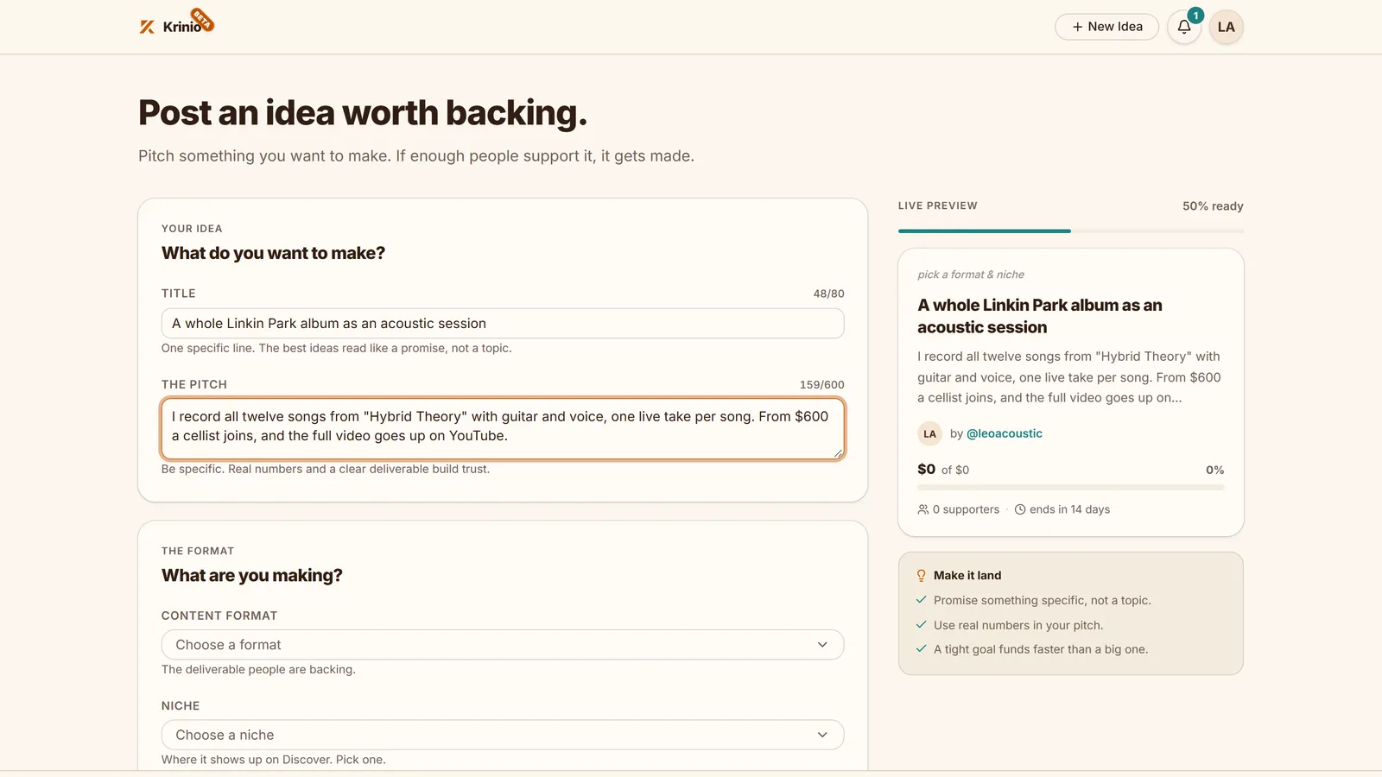Click the '$0 of $0' amount
1382x777 pixels.
pos(943,470)
